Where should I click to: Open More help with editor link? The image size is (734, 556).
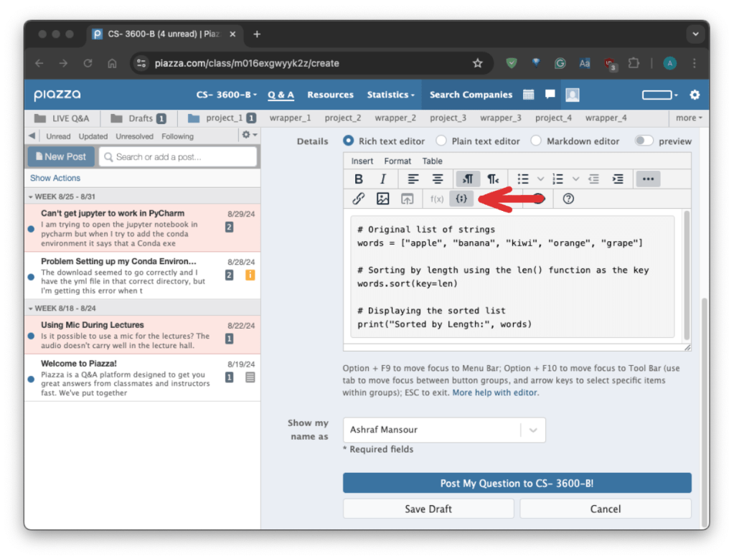coord(494,392)
